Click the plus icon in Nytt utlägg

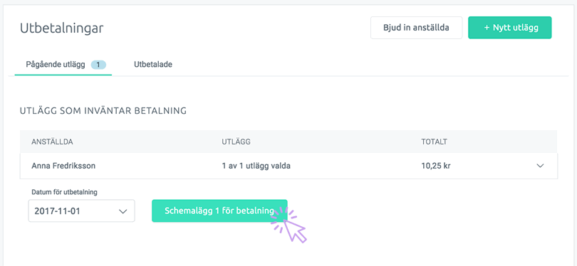coord(487,28)
